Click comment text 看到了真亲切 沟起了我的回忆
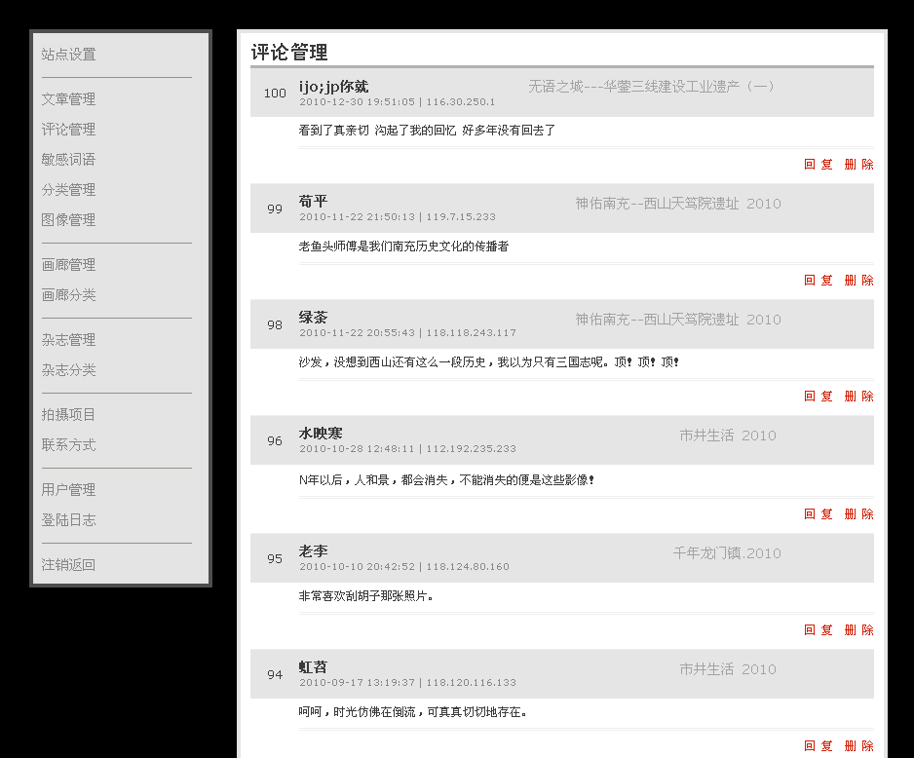Screen dimensions: 914x758 click(377, 131)
